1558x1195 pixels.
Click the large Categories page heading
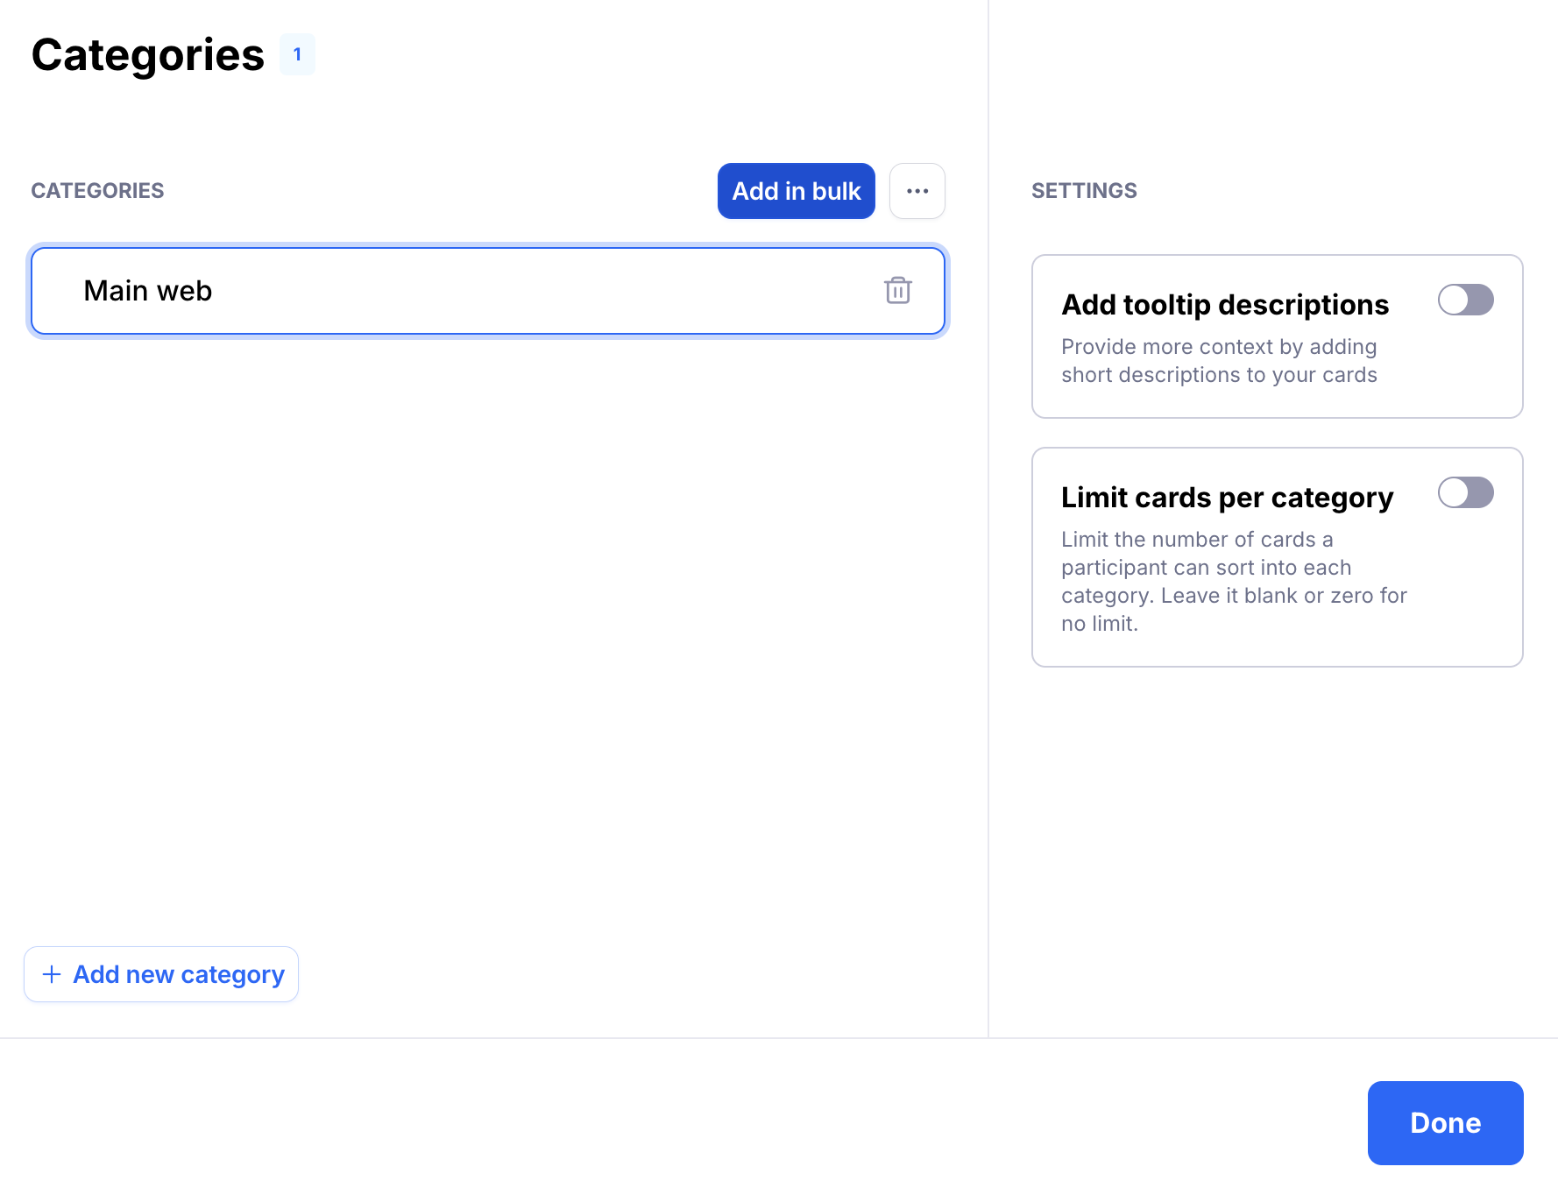point(147,54)
